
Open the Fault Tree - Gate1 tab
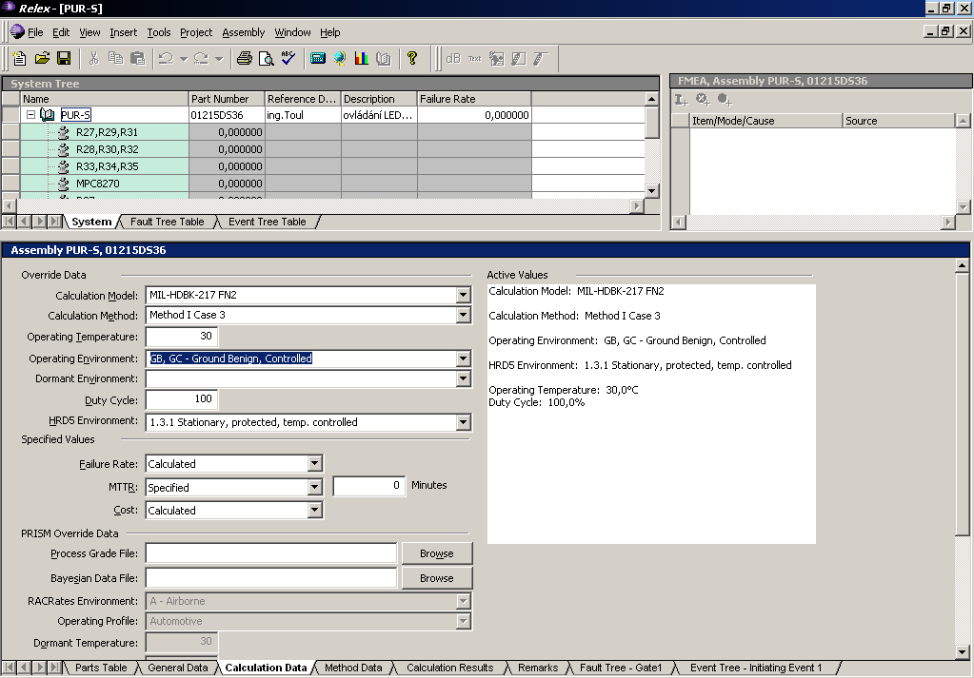[x=621, y=668]
